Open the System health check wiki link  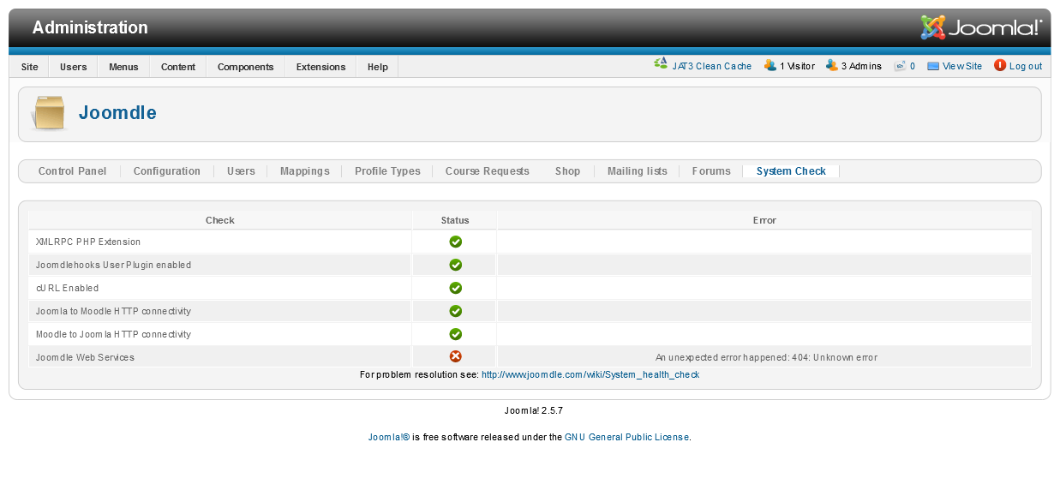click(x=590, y=374)
